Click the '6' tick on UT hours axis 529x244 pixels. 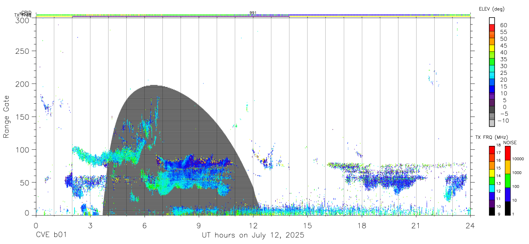point(145,225)
